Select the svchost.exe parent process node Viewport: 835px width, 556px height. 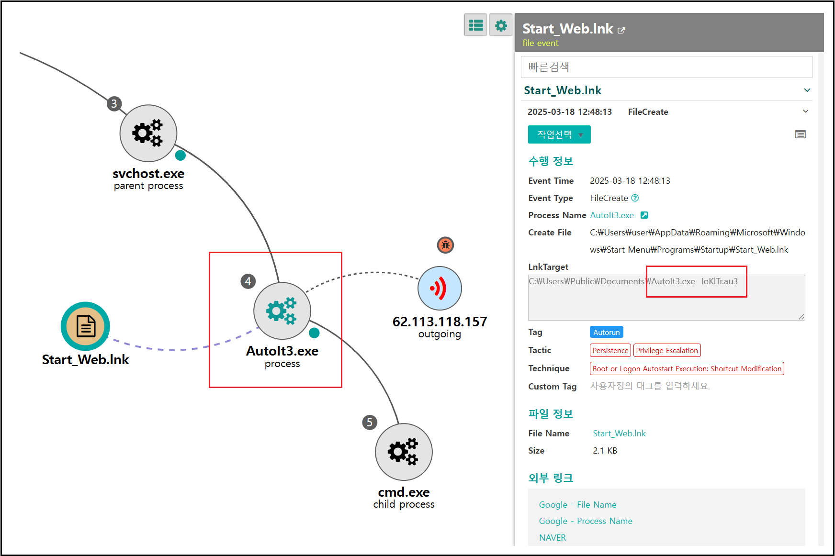pos(148,133)
